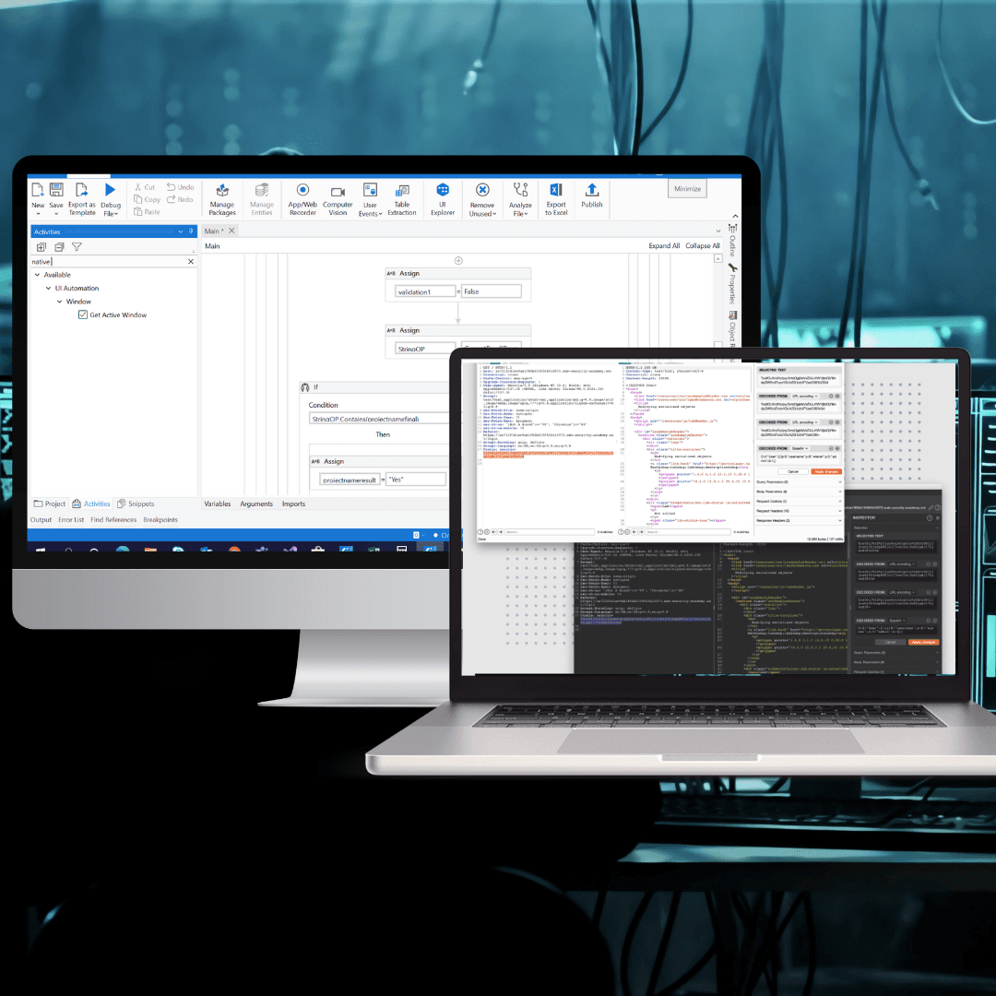This screenshot has height=996, width=996.
Task: Switch to the Main workflow tab
Action: (214, 231)
